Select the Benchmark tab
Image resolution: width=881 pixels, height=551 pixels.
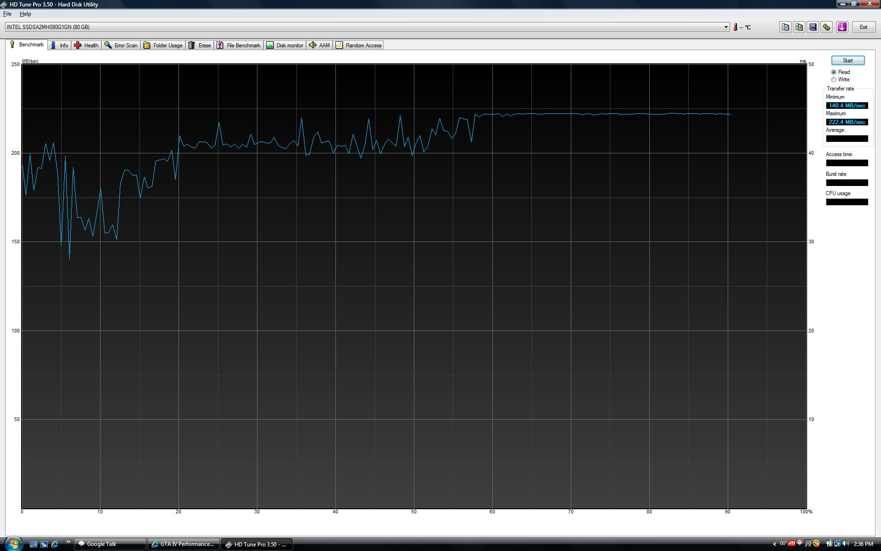(x=27, y=45)
